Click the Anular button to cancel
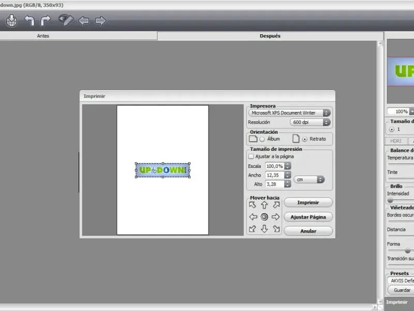 click(308, 231)
